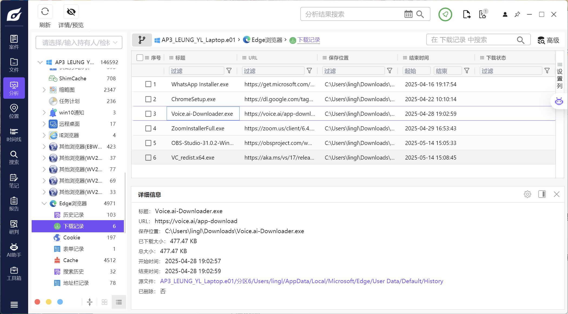This screenshot has height=314, width=568.
Task: Toggle the select-all checkbox in the table header
Action: 140,58
